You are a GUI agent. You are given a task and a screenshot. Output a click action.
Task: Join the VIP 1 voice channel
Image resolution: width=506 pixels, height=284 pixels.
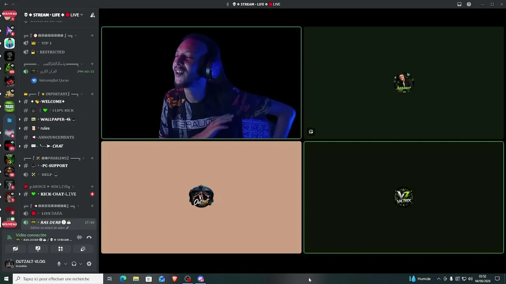pyautogui.click(x=58, y=43)
